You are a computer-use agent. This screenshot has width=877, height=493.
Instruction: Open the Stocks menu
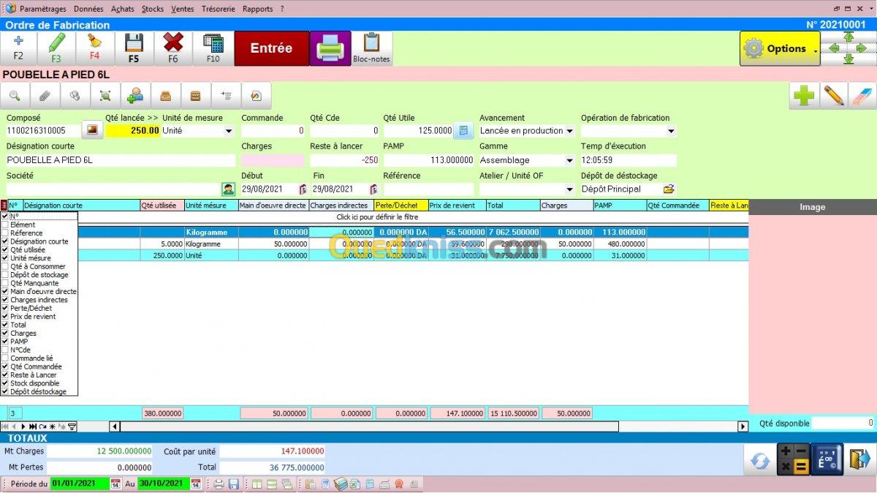coord(152,9)
